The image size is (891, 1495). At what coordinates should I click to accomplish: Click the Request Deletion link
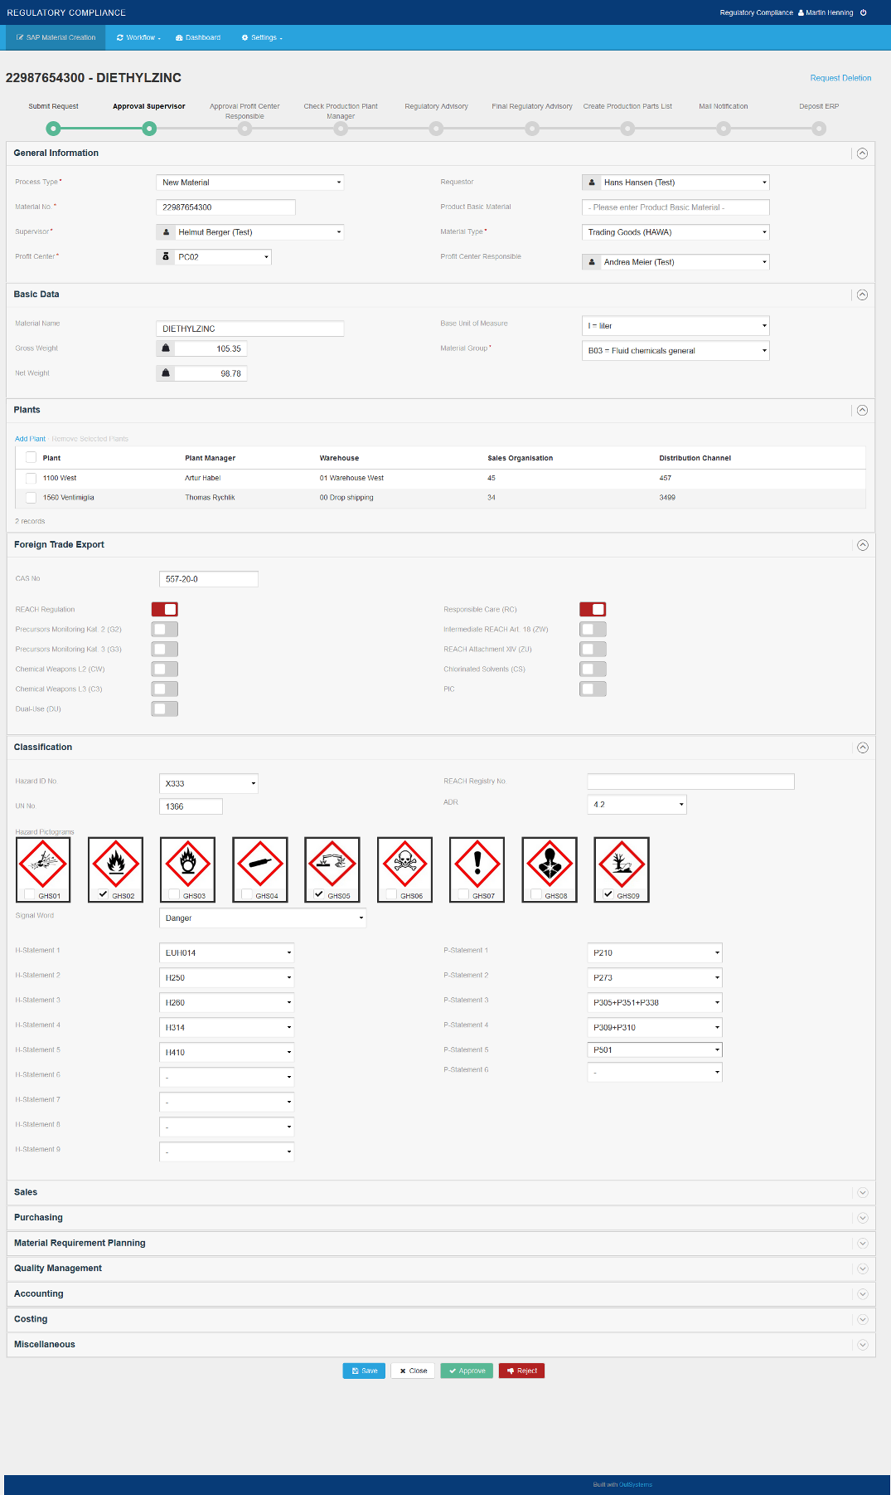point(840,78)
